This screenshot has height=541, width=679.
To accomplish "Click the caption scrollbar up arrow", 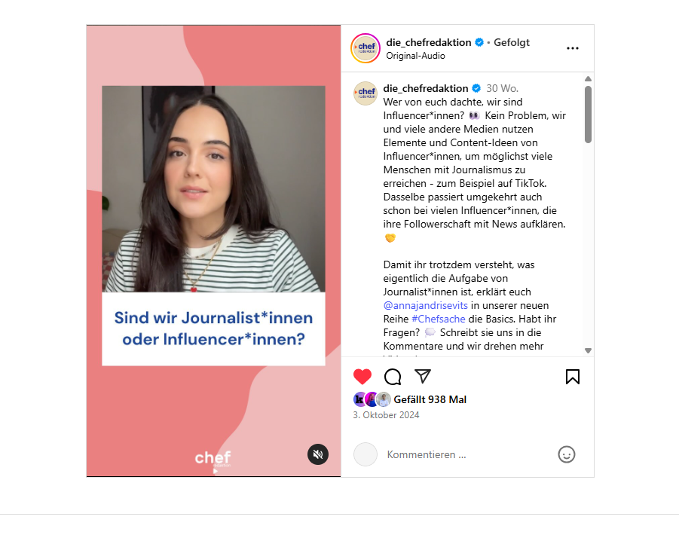I will pos(588,79).
